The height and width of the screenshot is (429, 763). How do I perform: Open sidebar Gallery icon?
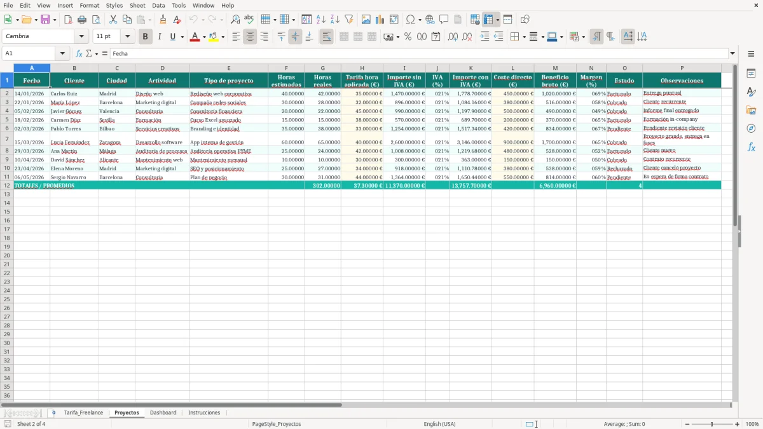point(751,110)
